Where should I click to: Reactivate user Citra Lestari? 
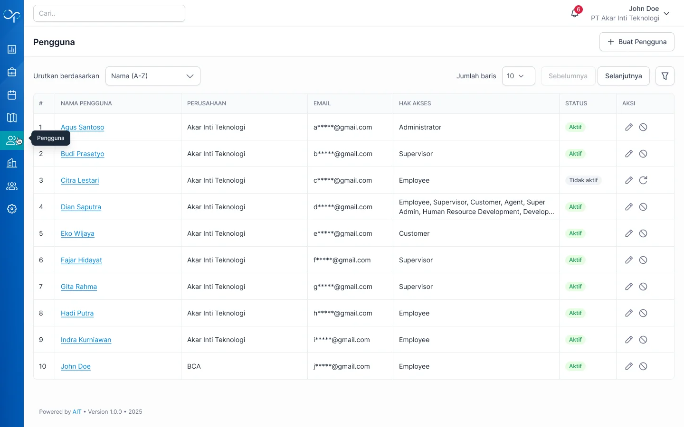click(x=643, y=180)
